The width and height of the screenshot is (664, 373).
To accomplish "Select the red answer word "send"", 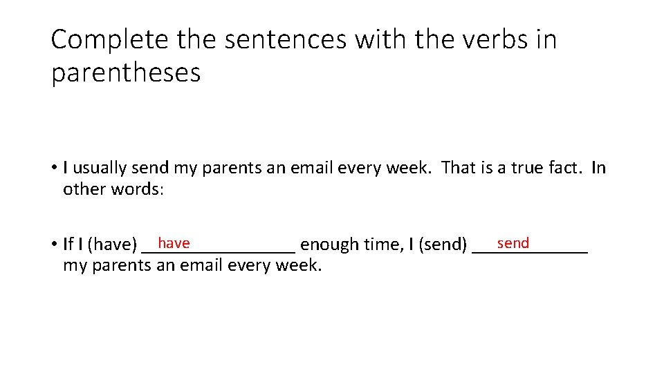I will tap(513, 243).
